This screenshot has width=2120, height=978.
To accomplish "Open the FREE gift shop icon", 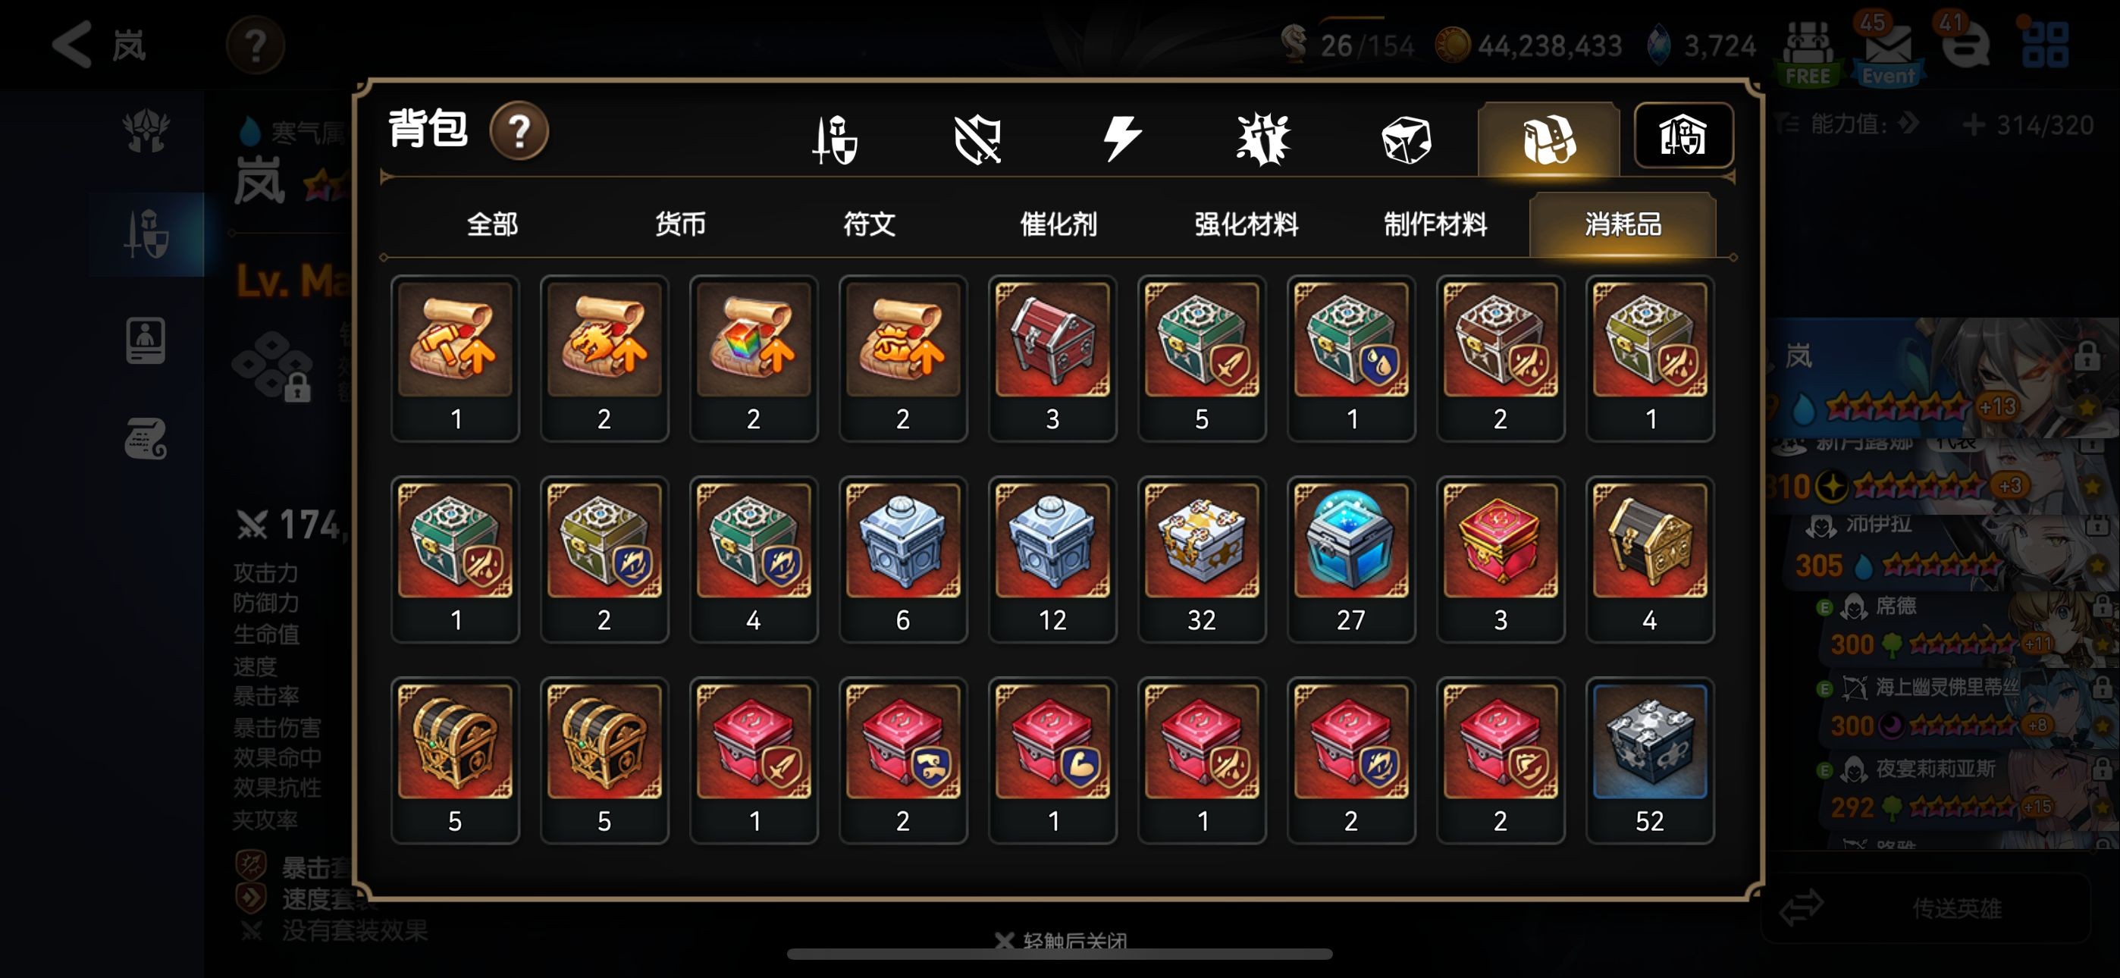I will point(1808,52).
